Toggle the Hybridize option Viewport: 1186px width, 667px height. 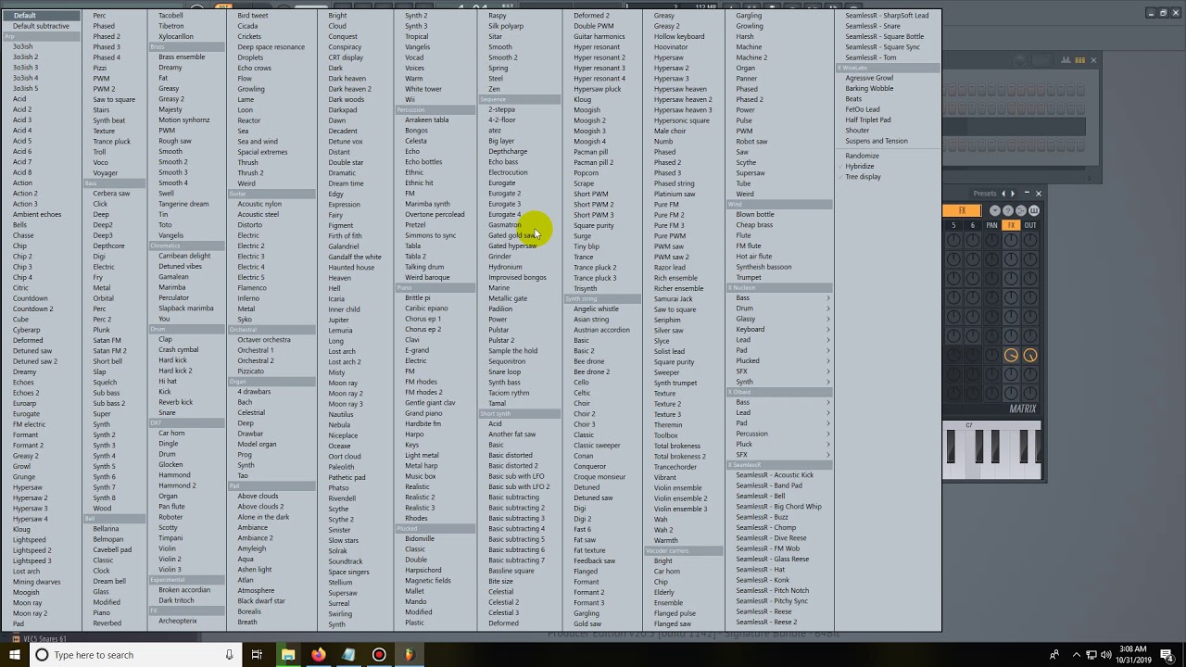(x=860, y=166)
